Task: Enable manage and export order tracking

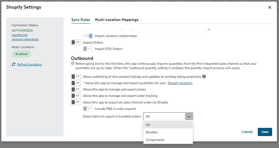Action: click(x=76, y=96)
